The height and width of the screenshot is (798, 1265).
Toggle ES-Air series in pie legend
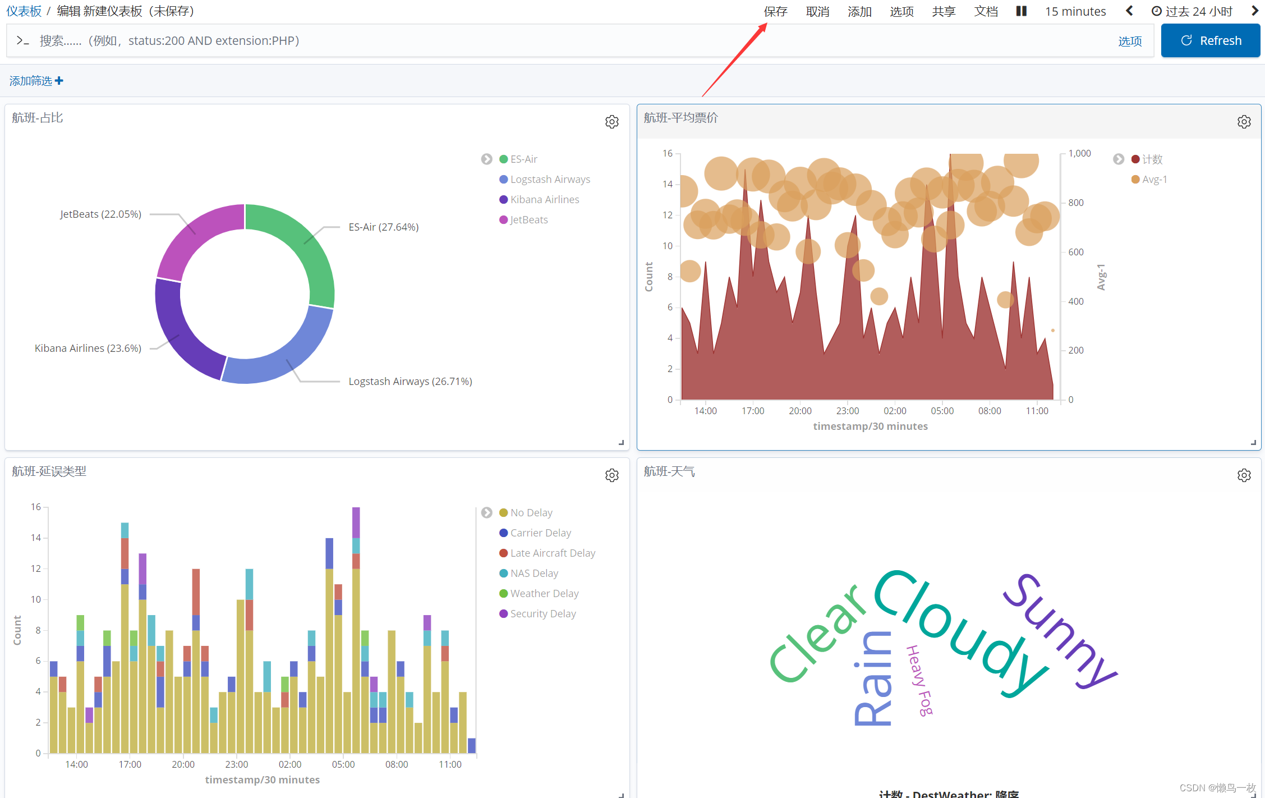(x=523, y=159)
